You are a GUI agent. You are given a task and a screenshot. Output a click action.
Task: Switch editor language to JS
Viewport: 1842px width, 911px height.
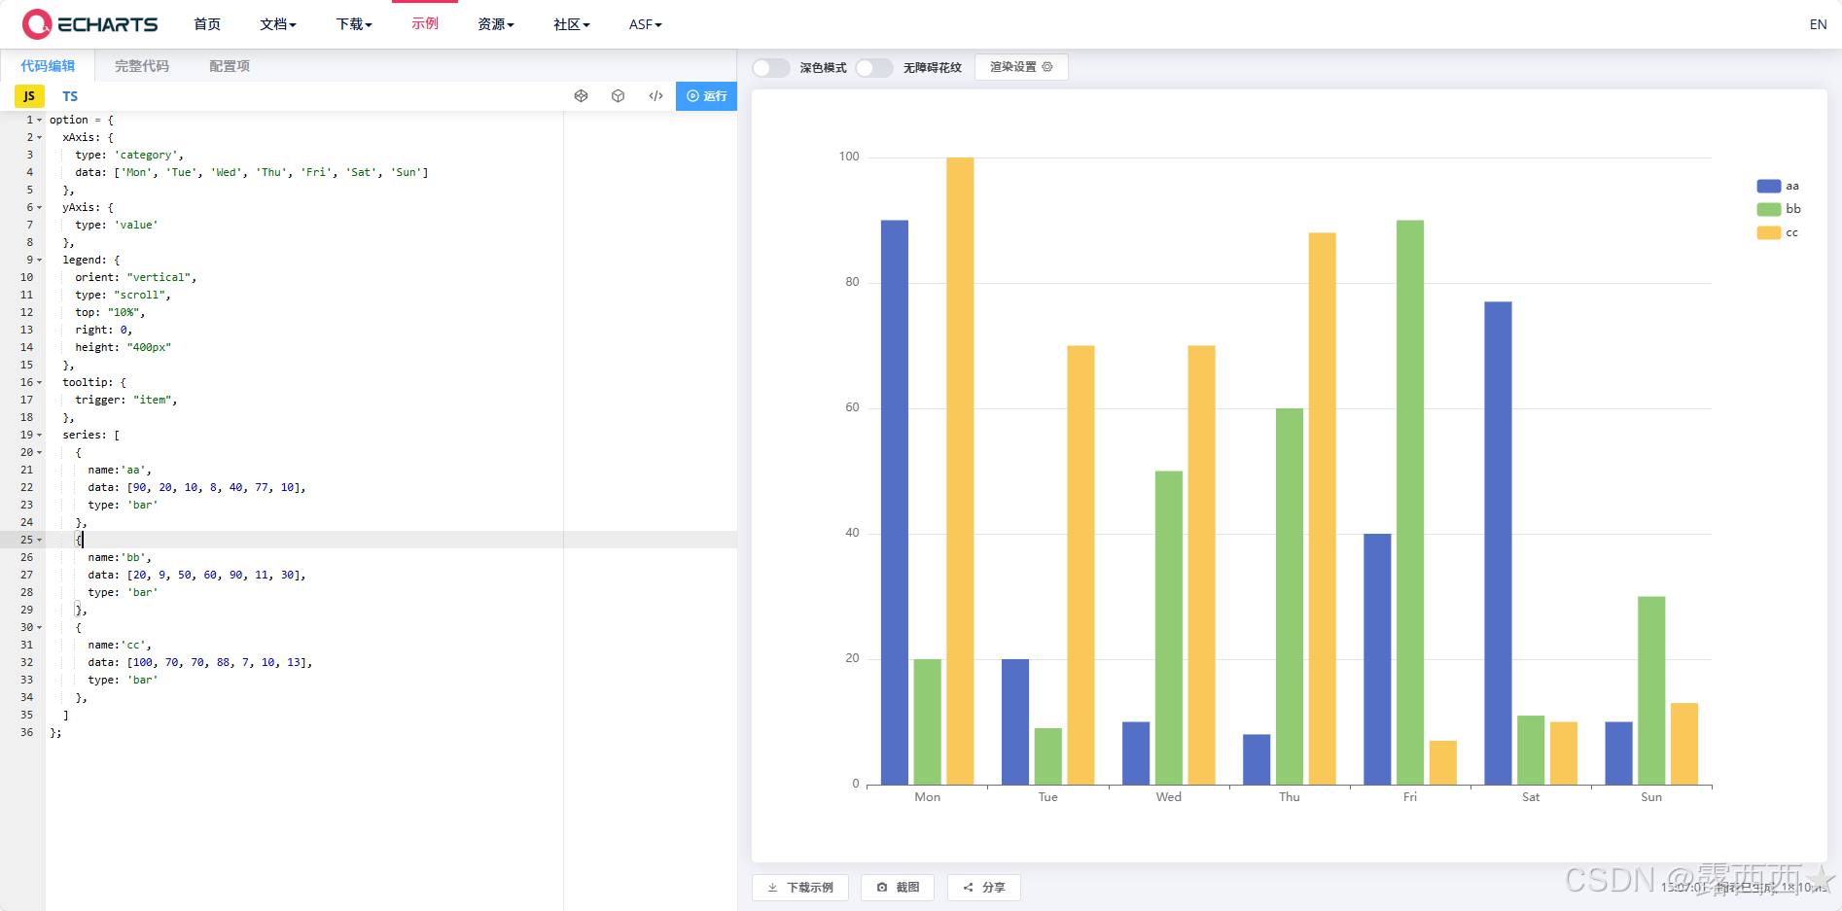(29, 96)
